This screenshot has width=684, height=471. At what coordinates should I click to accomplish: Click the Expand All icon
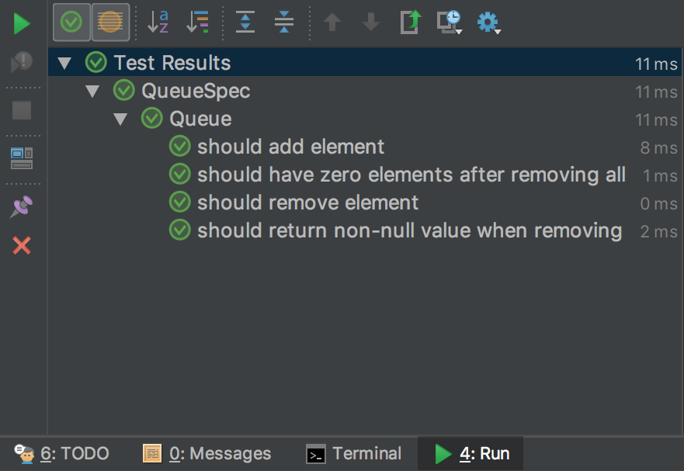[245, 23]
